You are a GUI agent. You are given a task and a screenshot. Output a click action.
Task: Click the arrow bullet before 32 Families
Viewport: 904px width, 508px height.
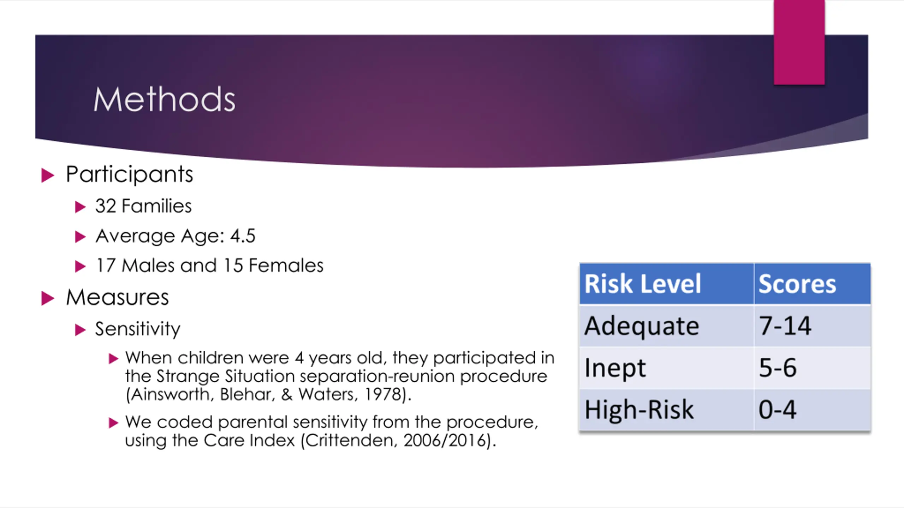coord(81,207)
